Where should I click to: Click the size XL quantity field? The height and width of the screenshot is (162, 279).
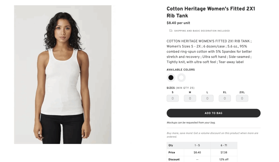pyautogui.click(x=225, y=98)
